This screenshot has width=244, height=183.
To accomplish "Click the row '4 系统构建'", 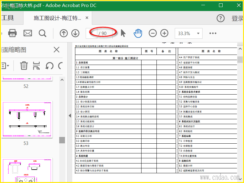I will coord(108,156).
